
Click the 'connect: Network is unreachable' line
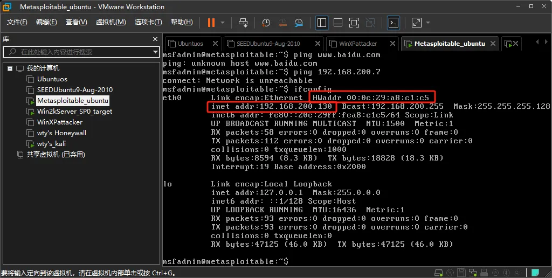(238, 81)
